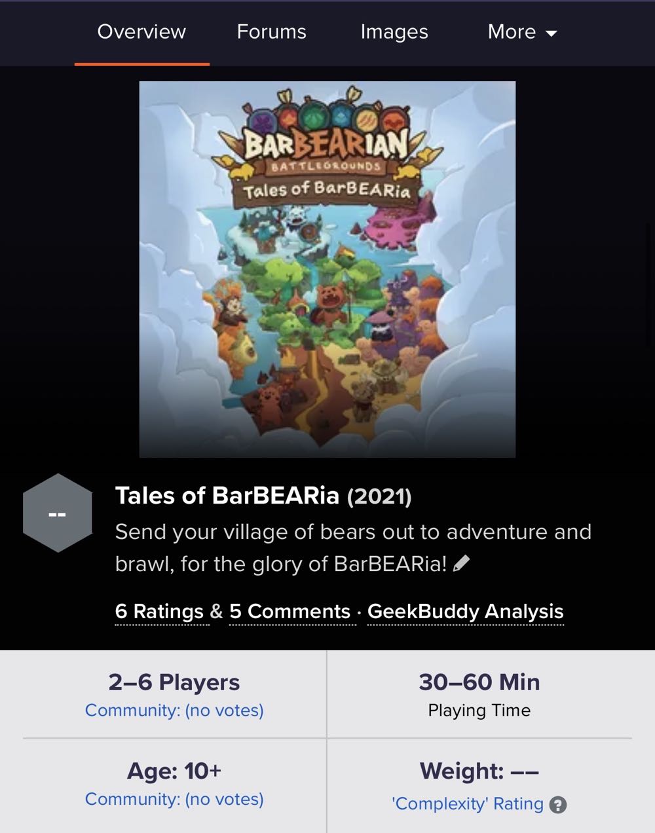This screenshot has height=833, width=655.
Task: Click the gray hexagon rating badge
Action: click(58, 513)
